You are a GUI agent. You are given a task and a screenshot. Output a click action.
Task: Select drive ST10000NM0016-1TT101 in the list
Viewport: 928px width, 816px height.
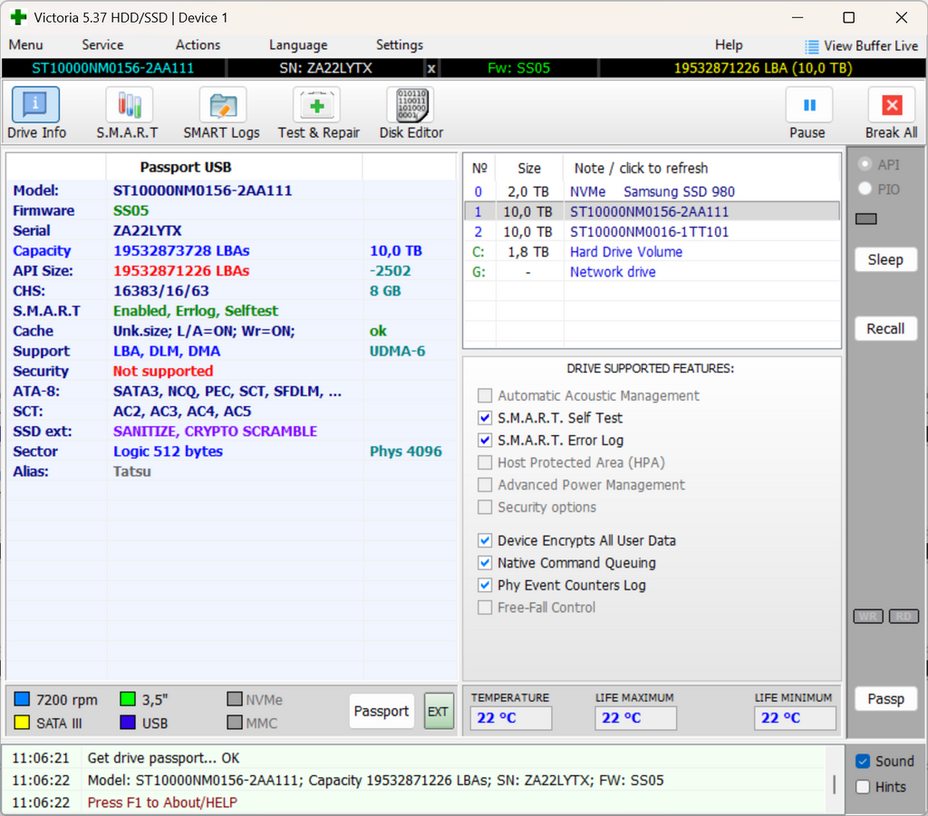(x=652, y=232)
